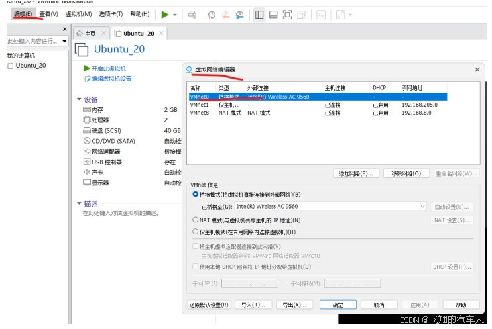Image resolution: width=492 pixels, height=329 pixels.
Task: Close the library sidebar panel
Action: pos(64,29)
